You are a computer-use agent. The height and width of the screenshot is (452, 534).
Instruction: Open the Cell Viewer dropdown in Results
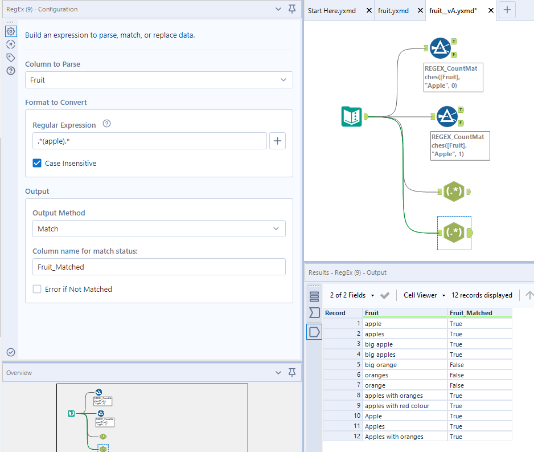424,295
